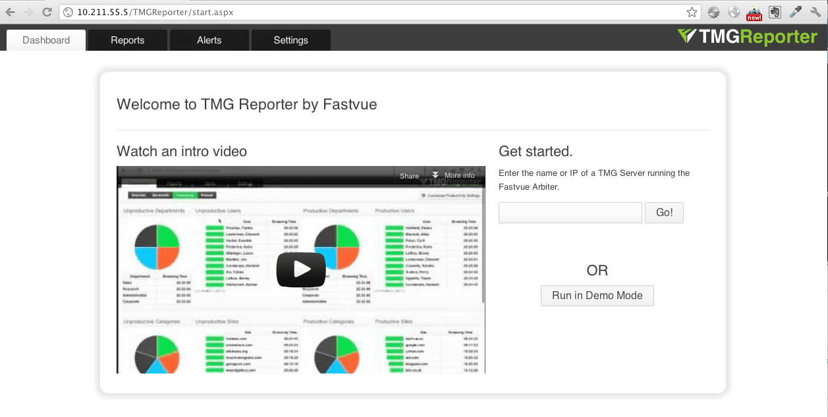
Task: Click the TMGReporter logo
Action: (747, 36)
